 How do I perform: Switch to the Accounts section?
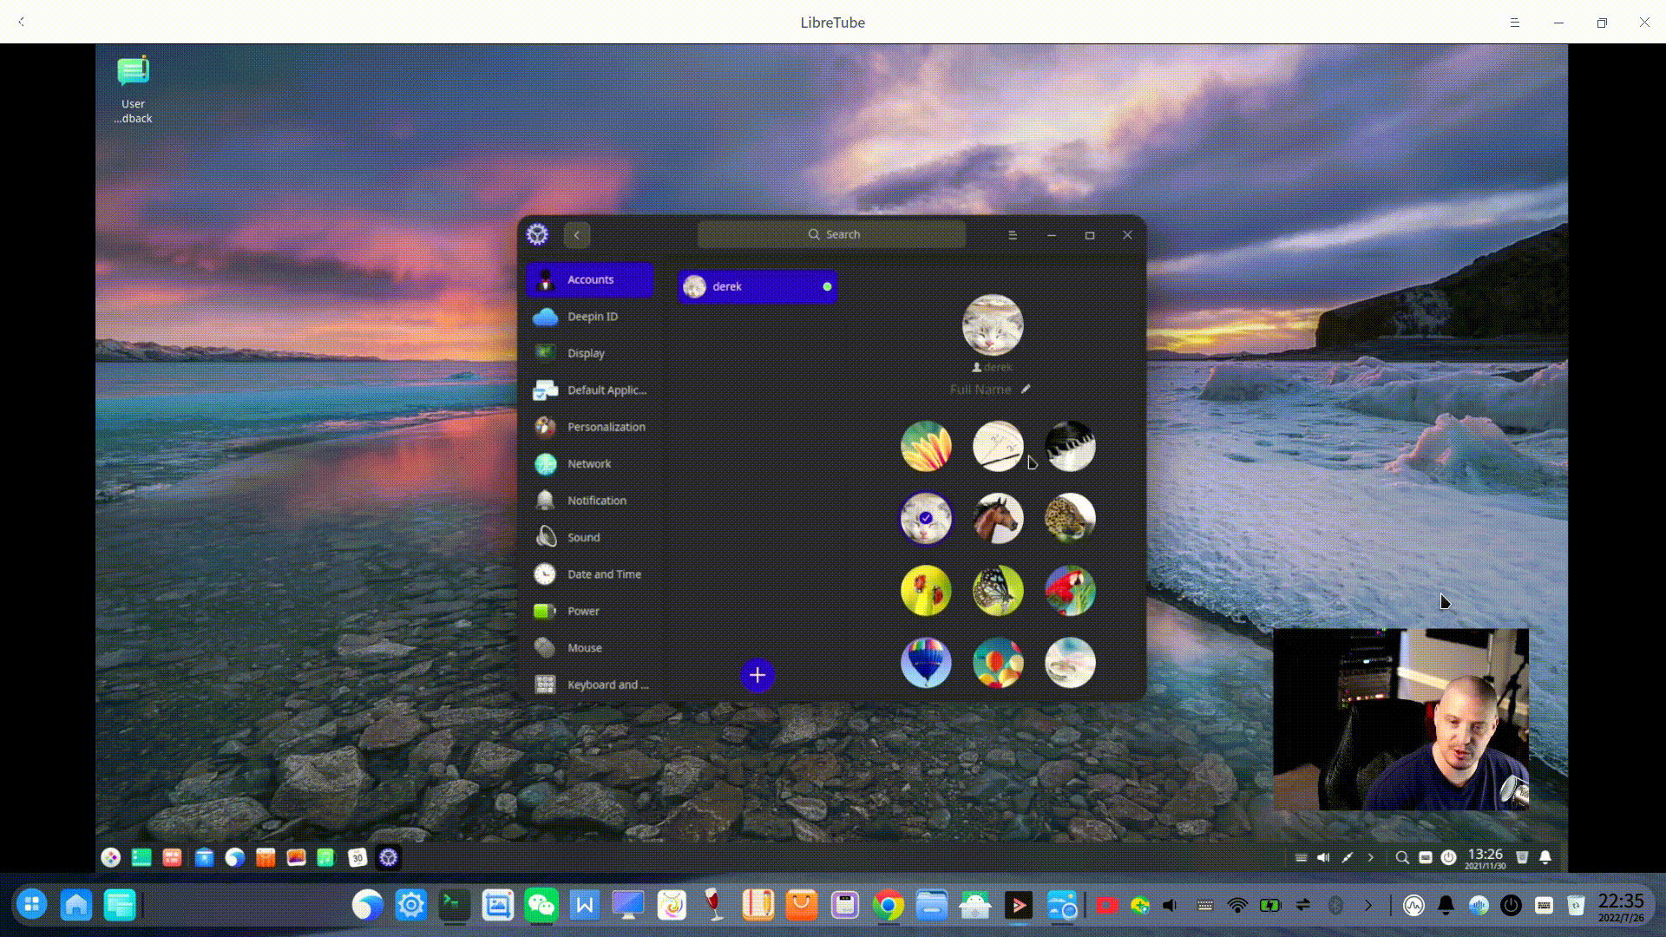click(589, 279)
